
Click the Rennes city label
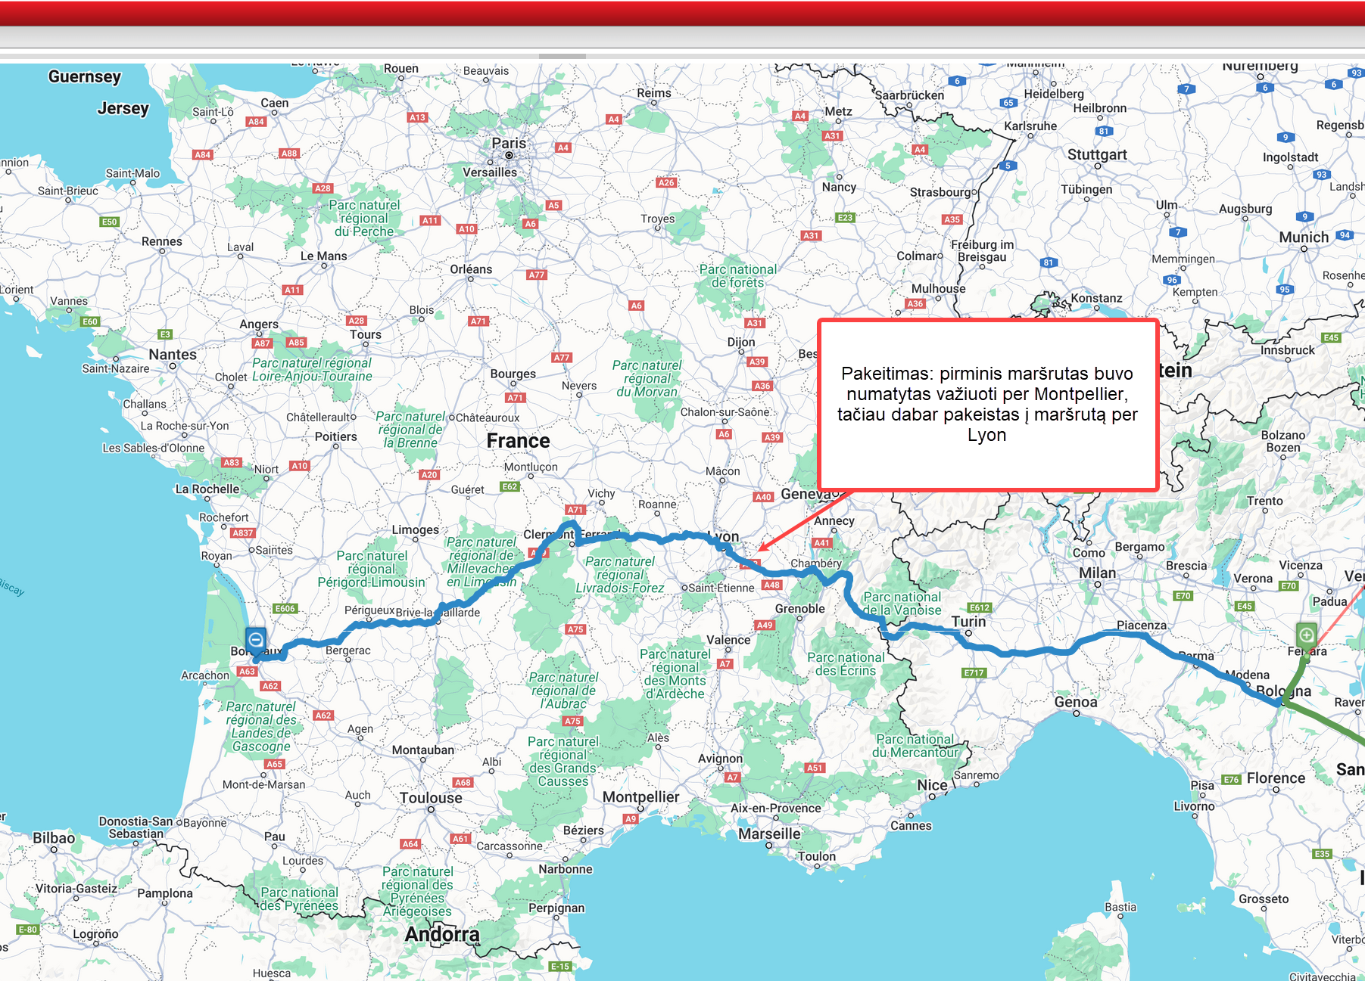pos(161,241)
